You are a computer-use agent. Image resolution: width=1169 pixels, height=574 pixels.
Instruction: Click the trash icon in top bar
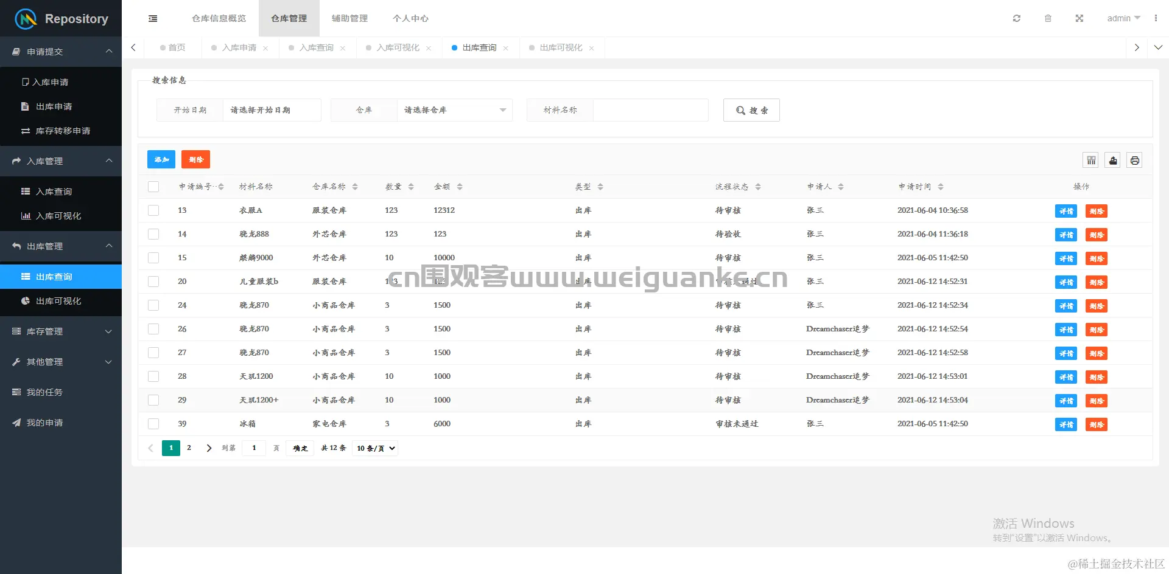click(1048, 18)
